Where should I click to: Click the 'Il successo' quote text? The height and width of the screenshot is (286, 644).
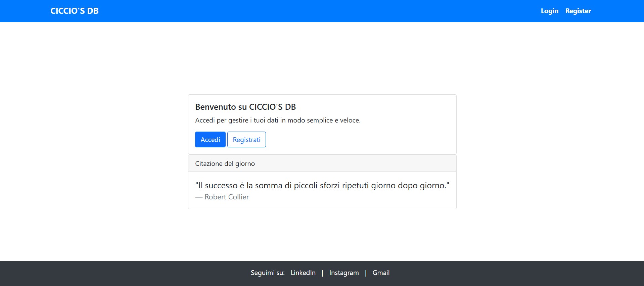tap(322, 185)
